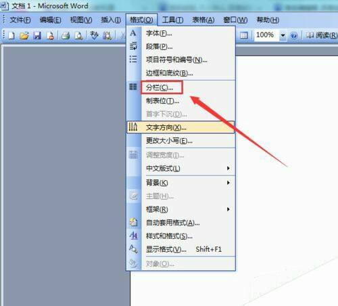Select 样式和格式(S)... entry
Screen dimensions: 338x306
pyautogui.click(x=180, y=236)
